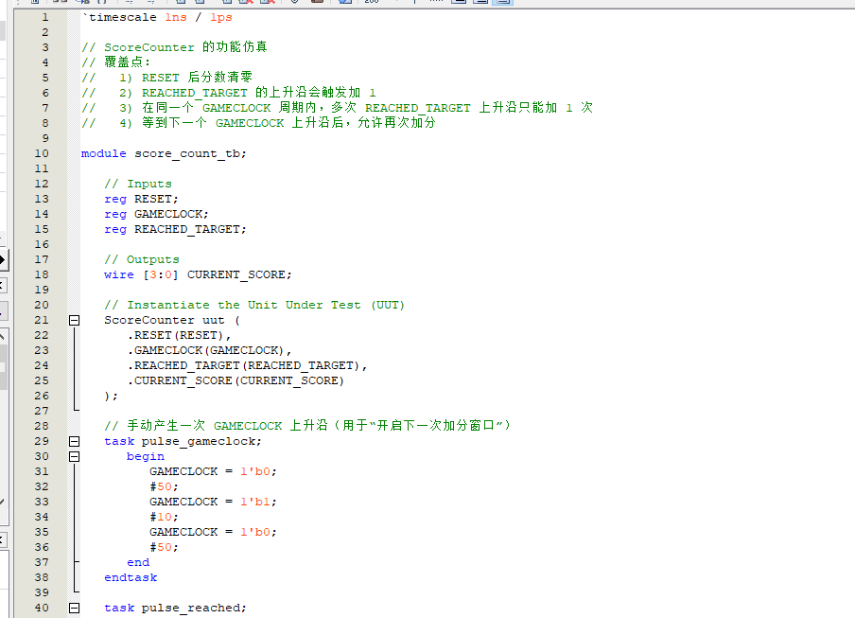The height and width of the screenshot is (618, 855).
Task: Click the closing ');' on line 26
Action: click(111, 396)
